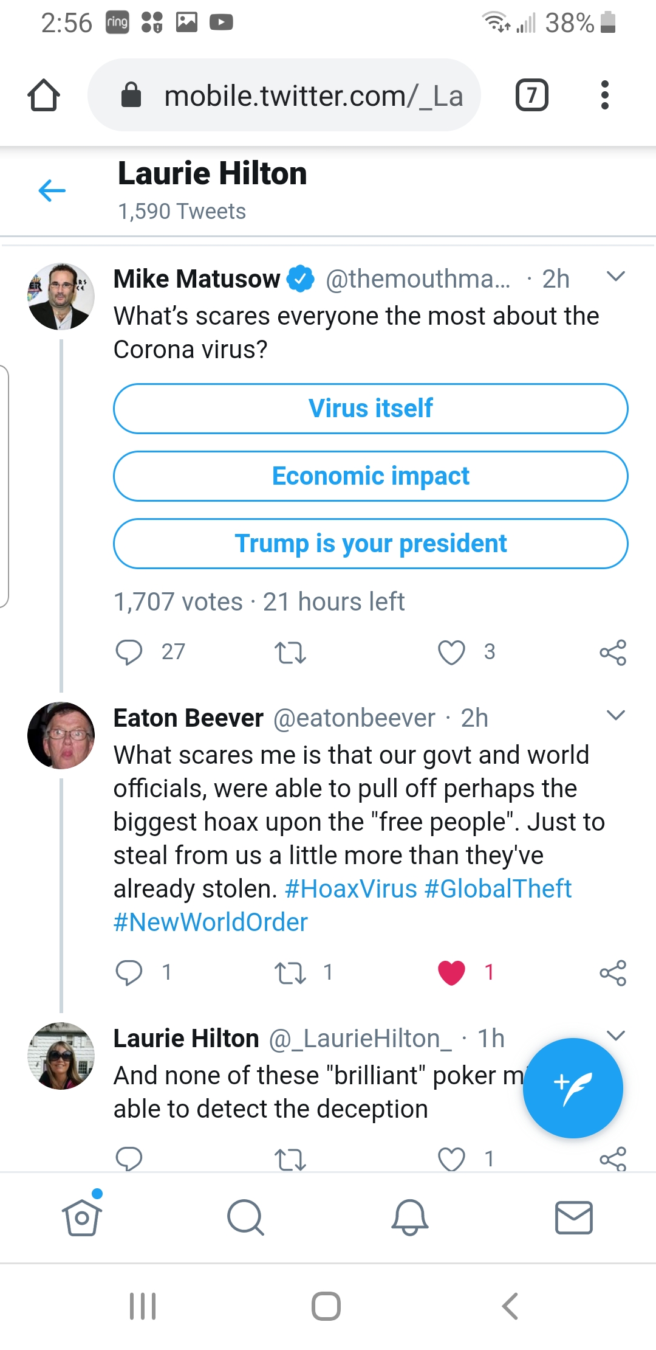
Task: Retweet Eaton Beever's hoax tweet
Action: [x=290, y=972]
